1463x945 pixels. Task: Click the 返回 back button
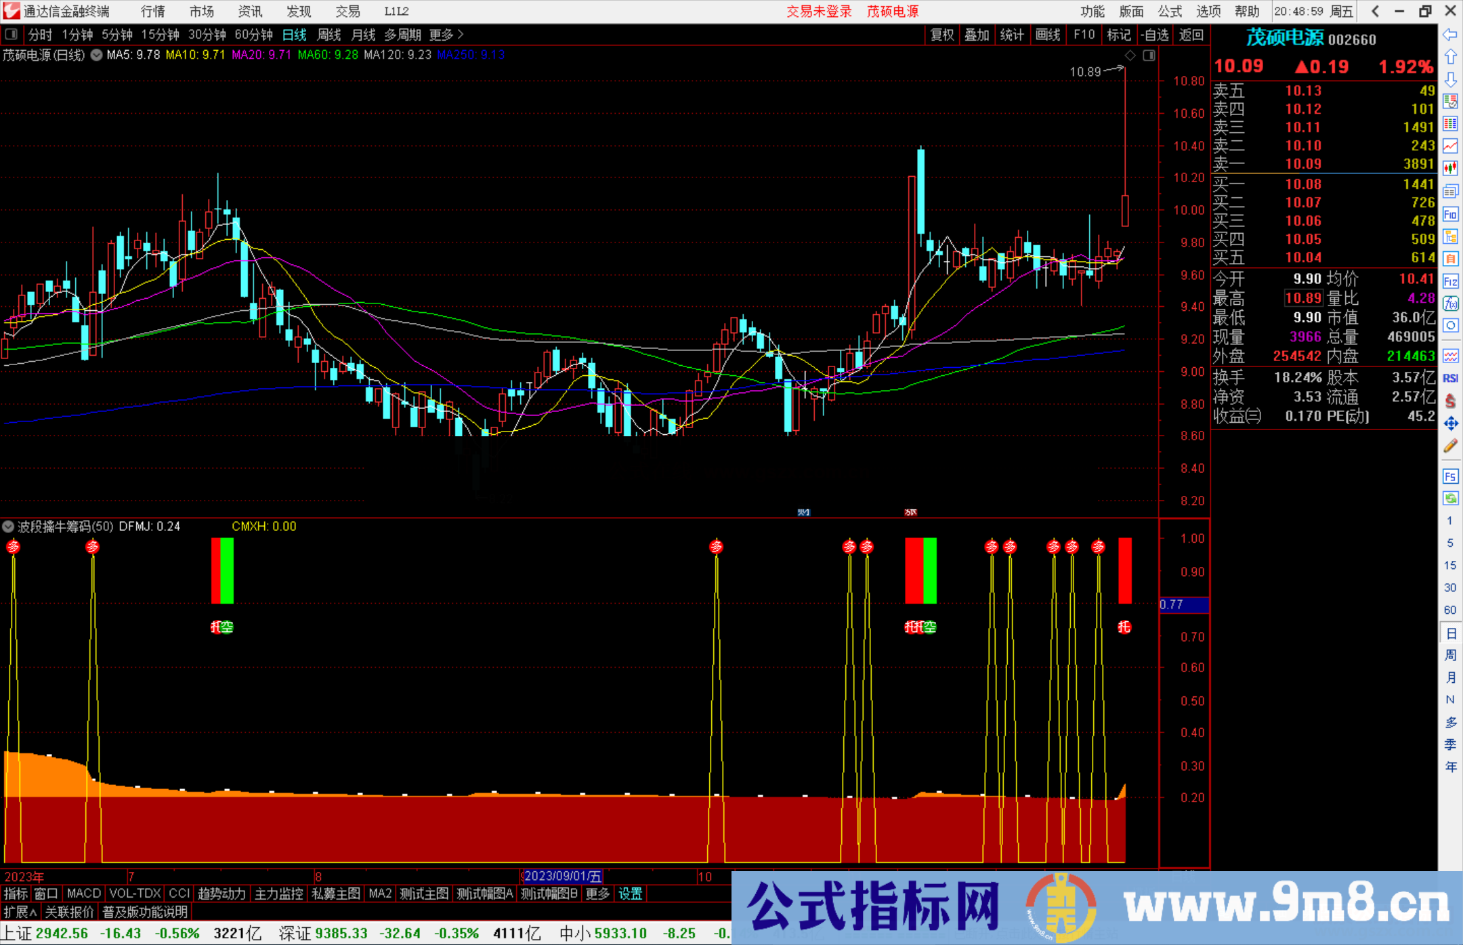click(1191, 35)
